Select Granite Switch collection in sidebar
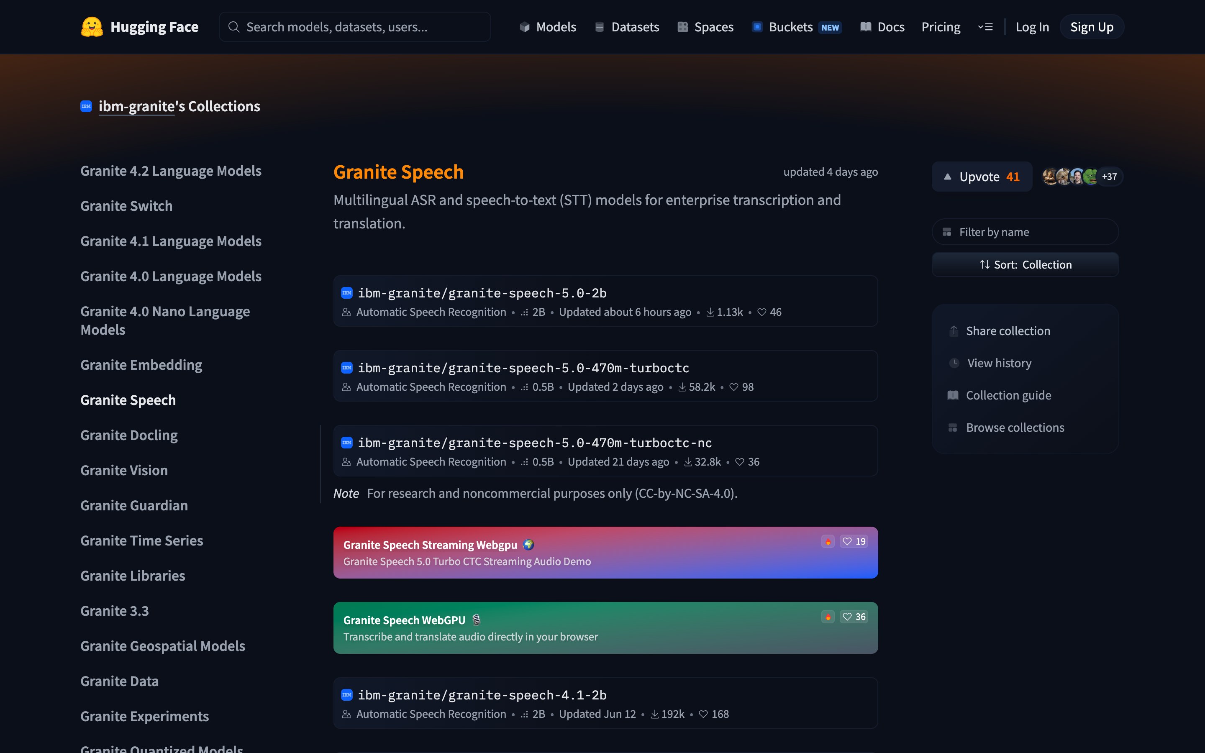Viewport: 1205px width, 753px height. [126, 206]
